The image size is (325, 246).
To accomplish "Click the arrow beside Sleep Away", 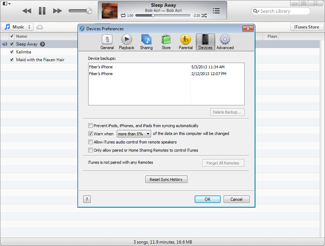I will [x=42, y=44].
